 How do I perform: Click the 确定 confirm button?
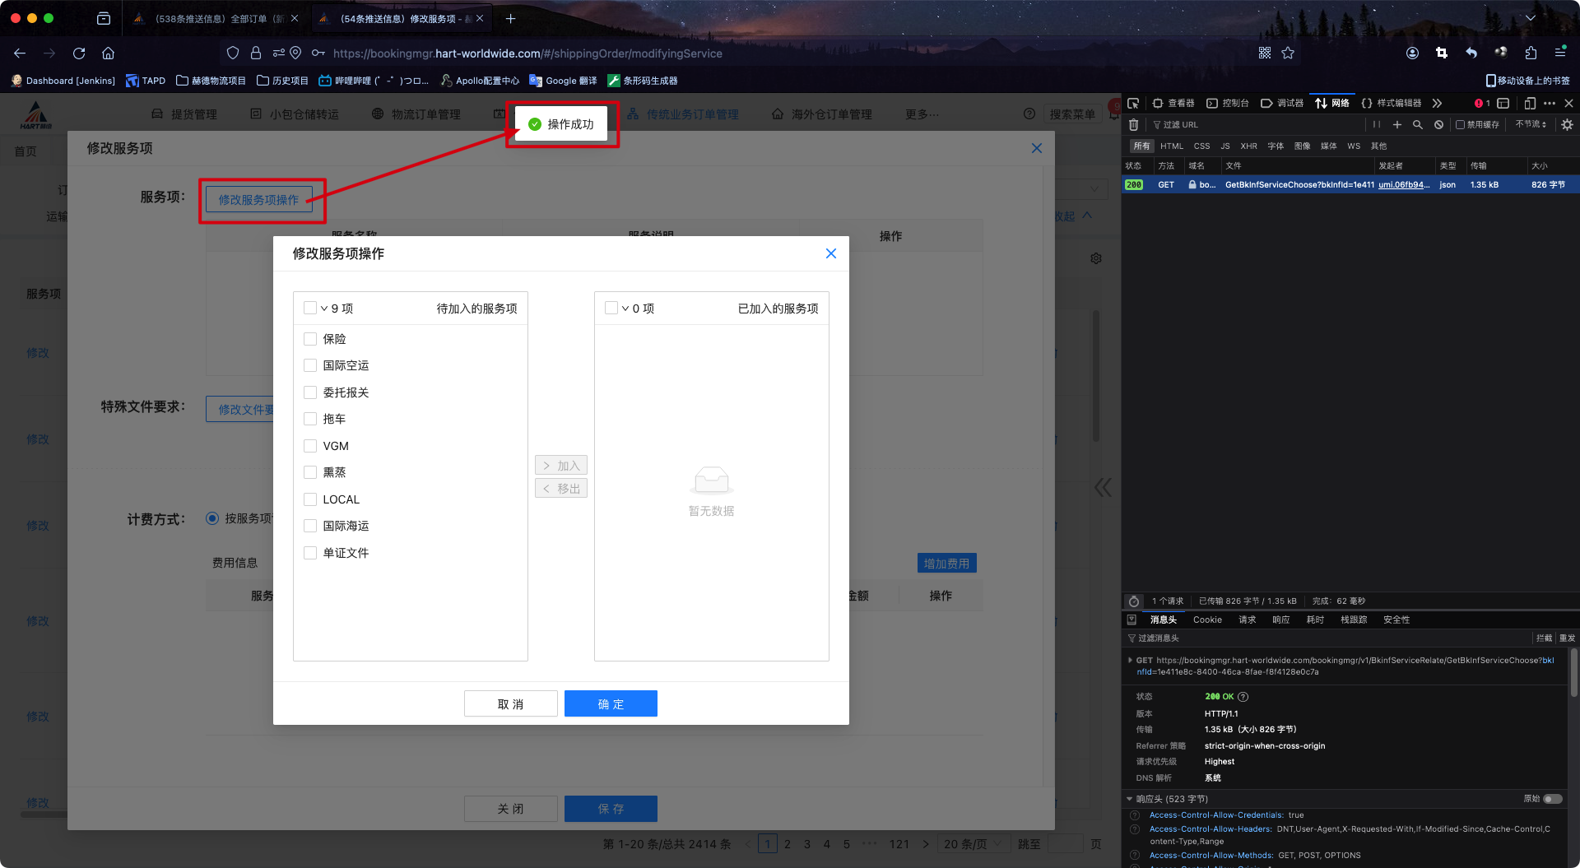(611, 704)
